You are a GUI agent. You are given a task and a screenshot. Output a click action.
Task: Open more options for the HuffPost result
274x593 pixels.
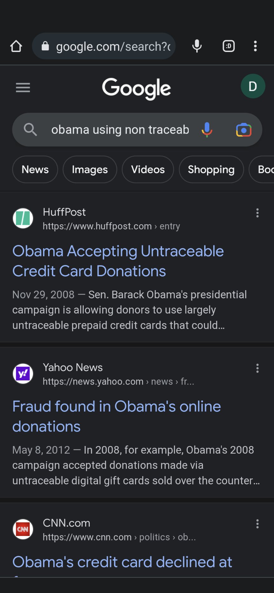click(x=258, y=213)
